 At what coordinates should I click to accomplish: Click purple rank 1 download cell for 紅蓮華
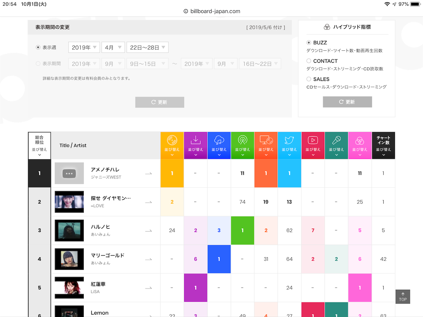[x=195, y=288]
